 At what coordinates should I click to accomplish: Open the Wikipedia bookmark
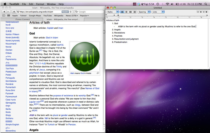point(59,15)
